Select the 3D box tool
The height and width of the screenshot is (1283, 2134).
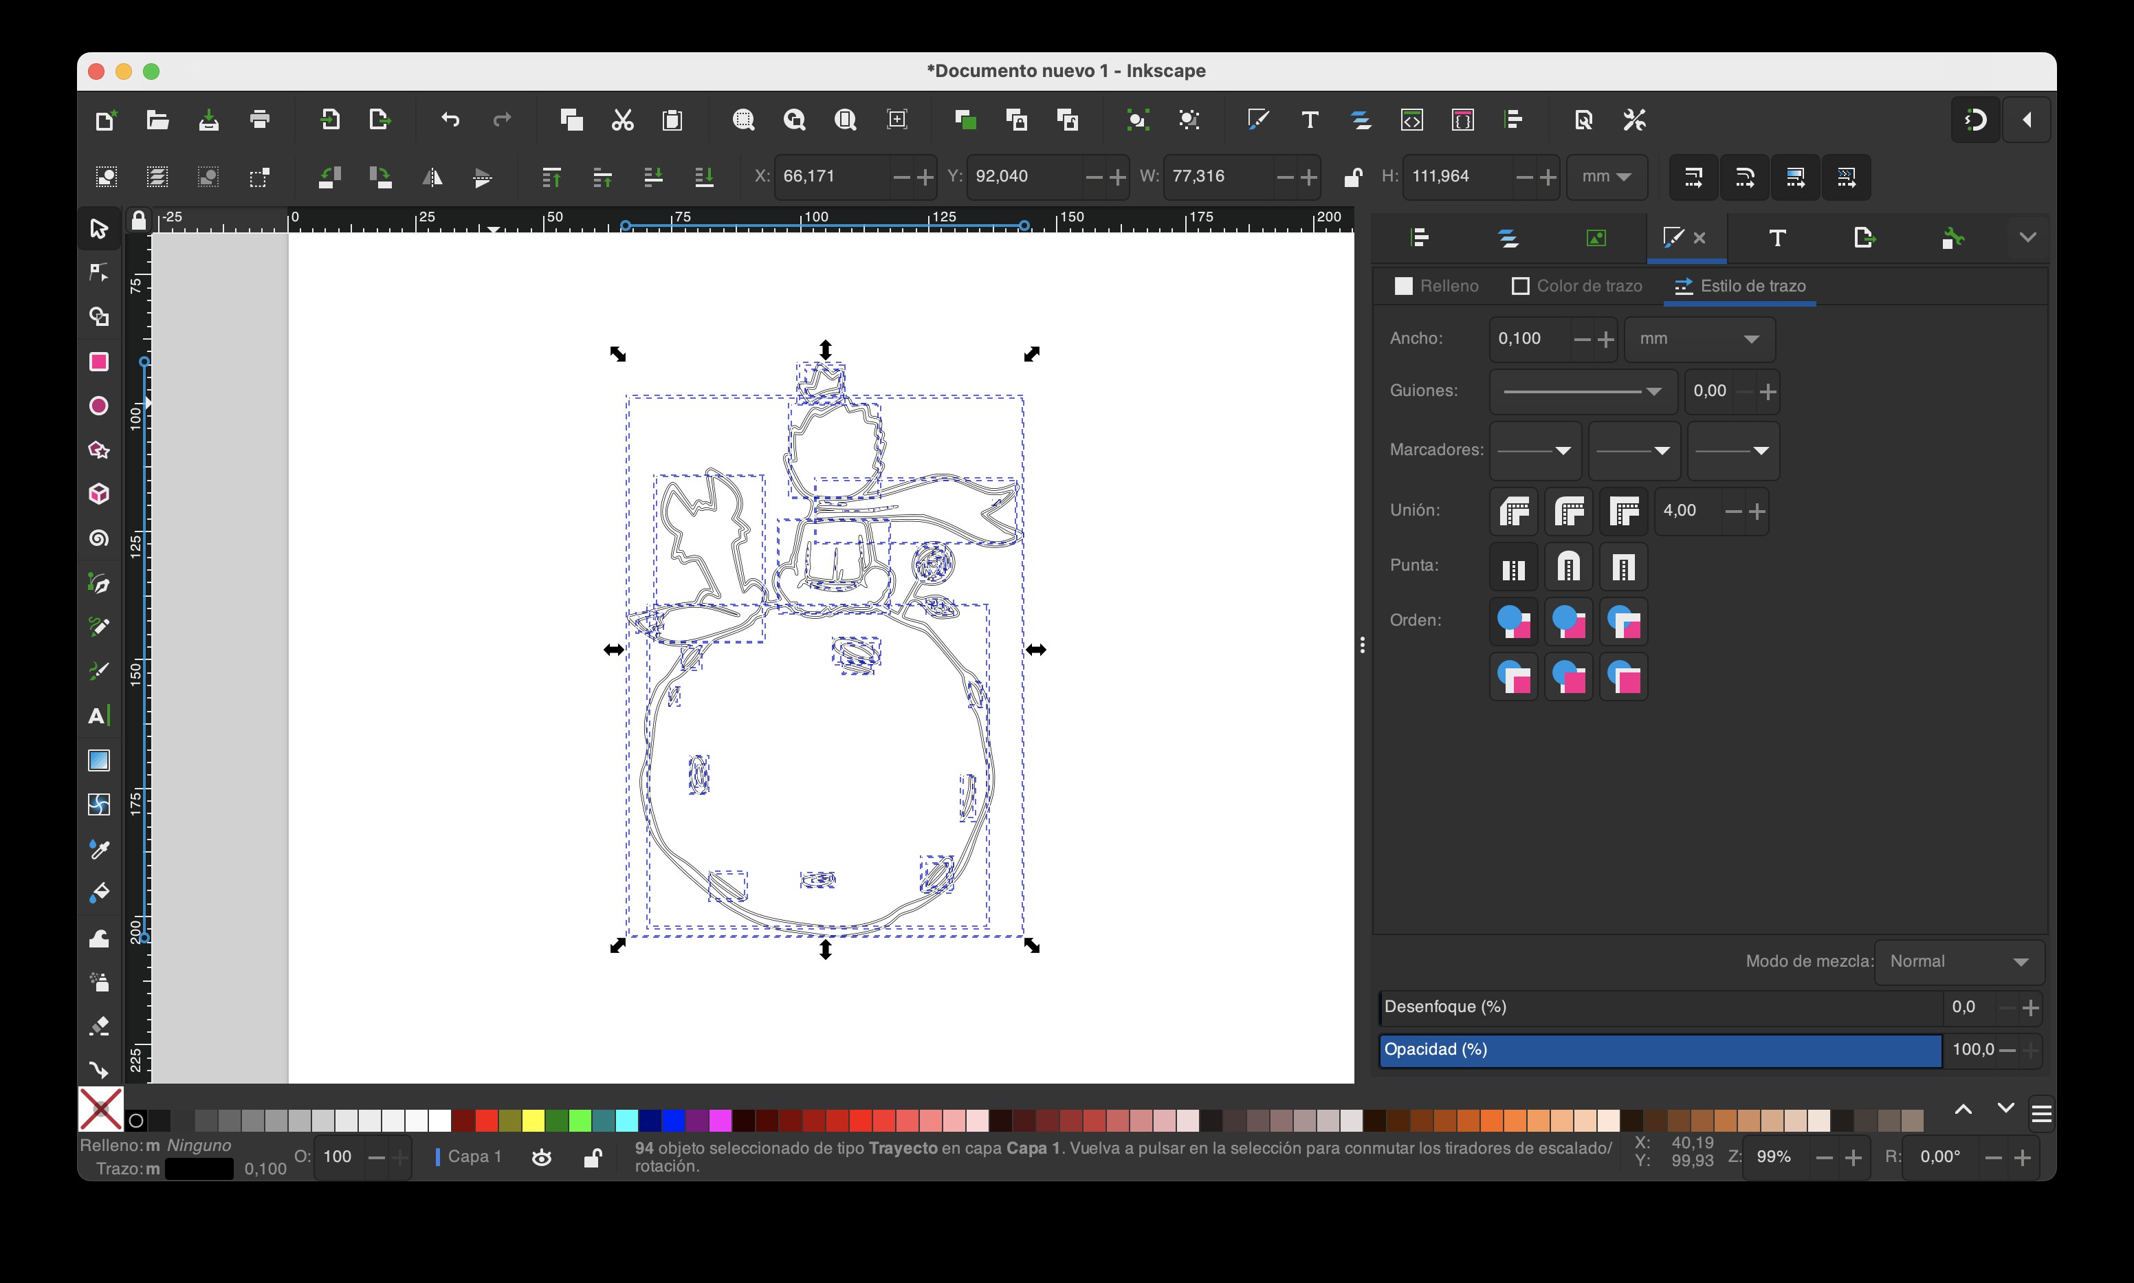click(98, 494)
